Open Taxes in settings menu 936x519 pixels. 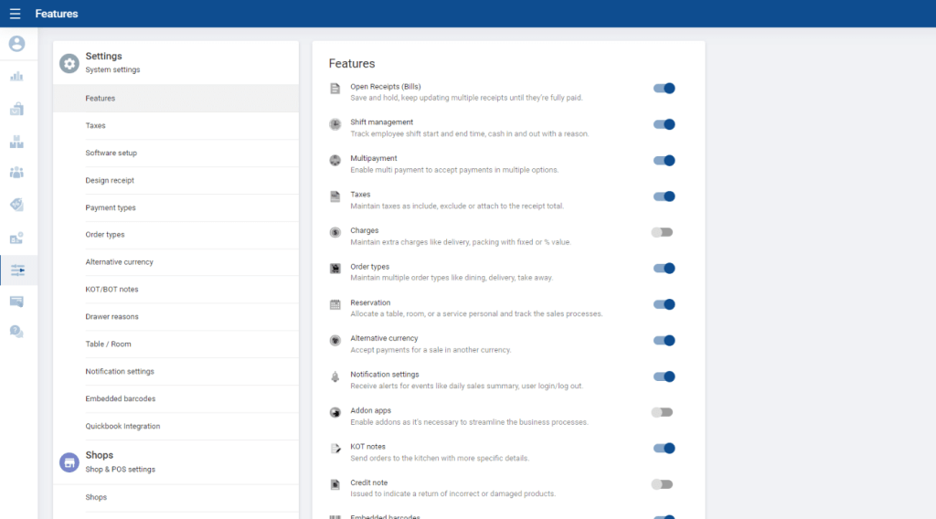coord(176,126)
